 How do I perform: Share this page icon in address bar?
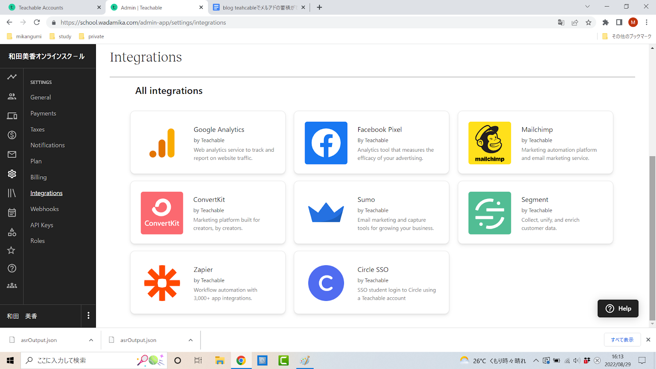(575, 23)
